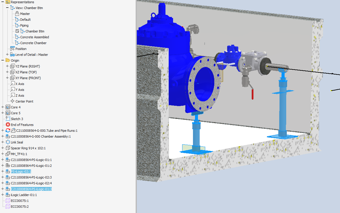Click the lock icon on Master representation

17,13
